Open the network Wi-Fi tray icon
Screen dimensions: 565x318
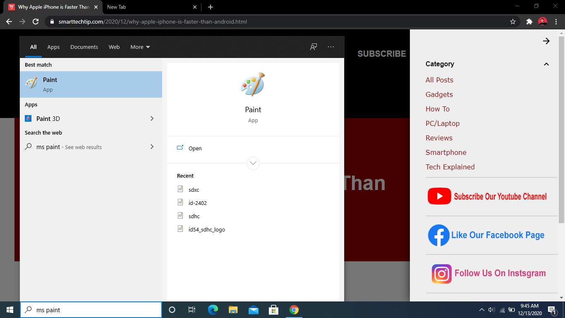pyautogui.click(x=502, y=310)
